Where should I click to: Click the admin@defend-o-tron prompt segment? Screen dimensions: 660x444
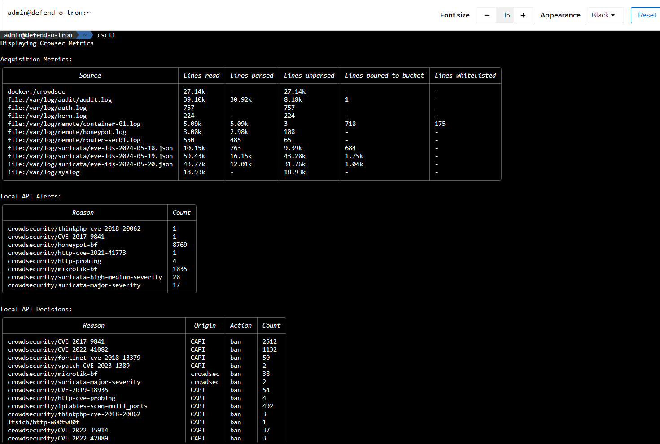(x=38, y=35)
